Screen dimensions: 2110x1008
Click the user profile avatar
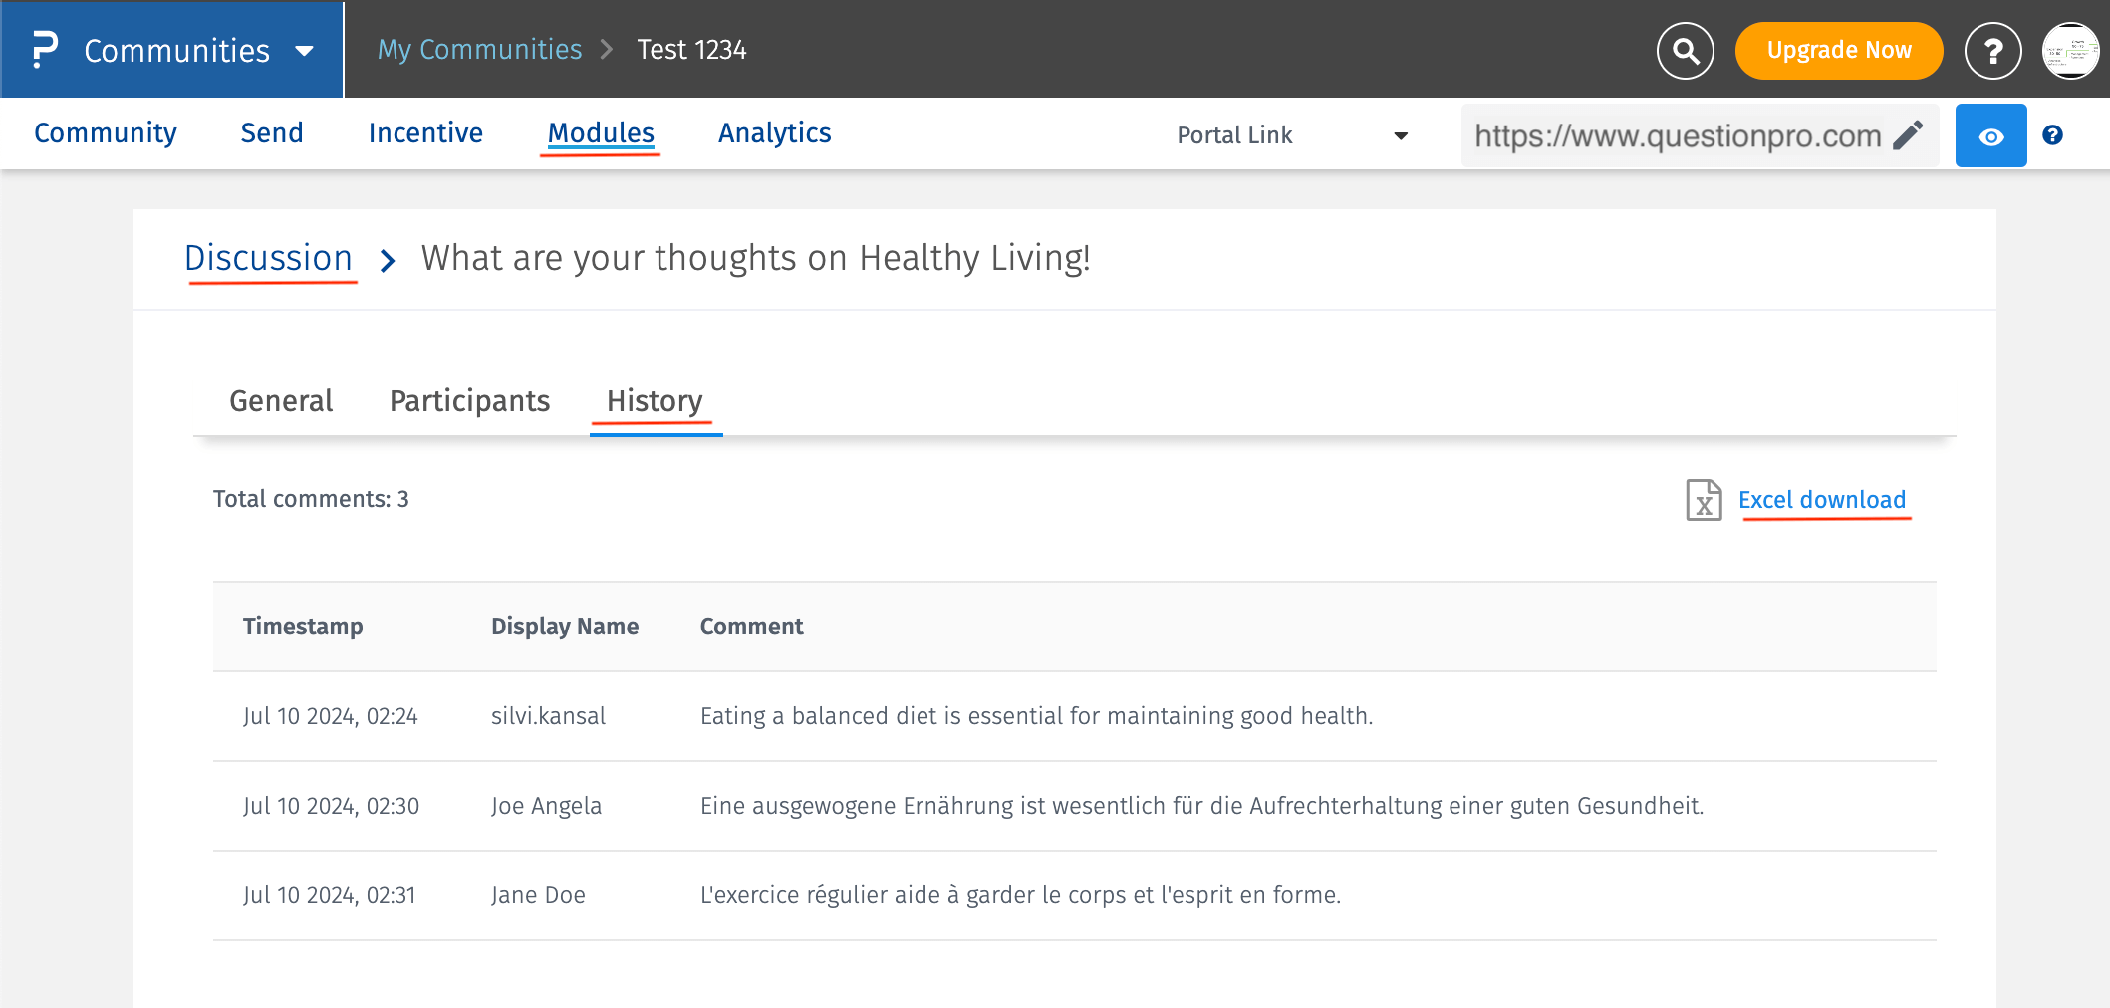[x=2070, y=50]
